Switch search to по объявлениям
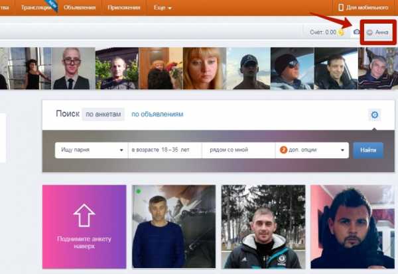The width and height of the screenshot is (398, 274). click(157, 114)
